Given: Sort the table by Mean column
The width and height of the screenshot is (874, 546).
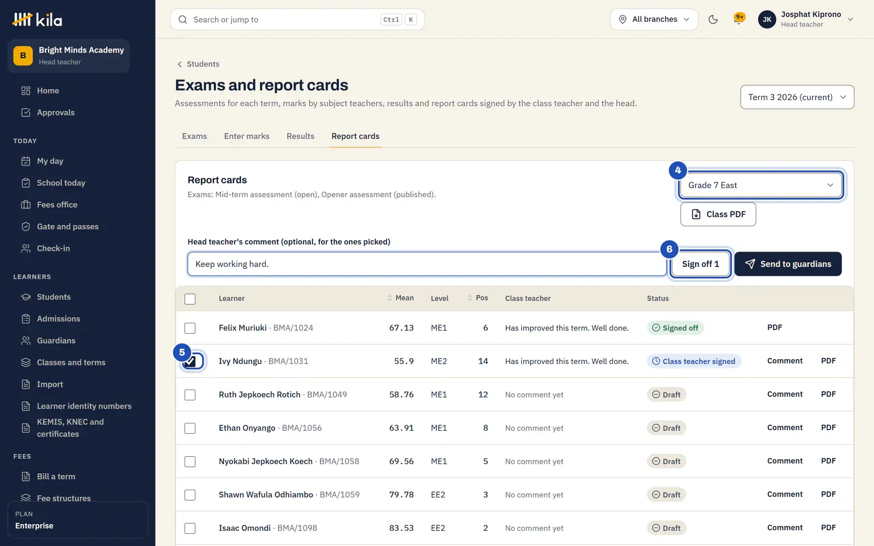Looking at the screenshot, I should (x=401, y=298).
